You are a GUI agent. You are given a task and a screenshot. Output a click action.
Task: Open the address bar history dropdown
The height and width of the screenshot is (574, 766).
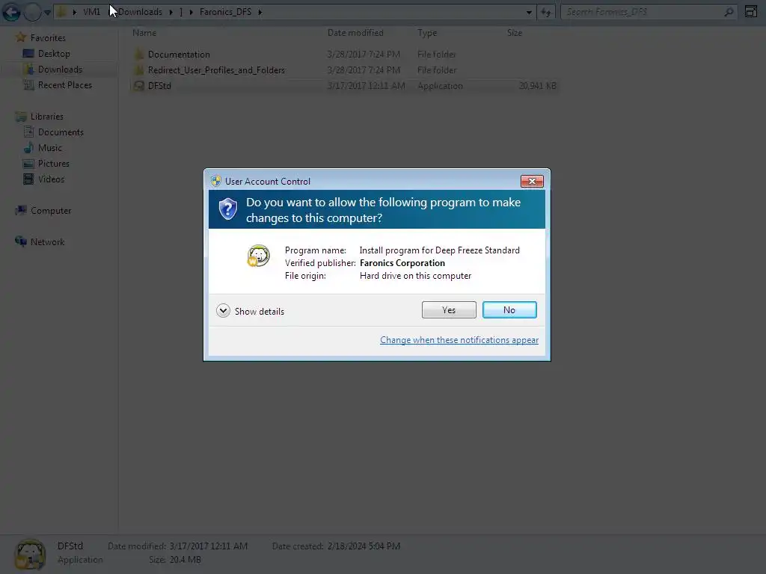pyautogui.click(x=529, y=12)
